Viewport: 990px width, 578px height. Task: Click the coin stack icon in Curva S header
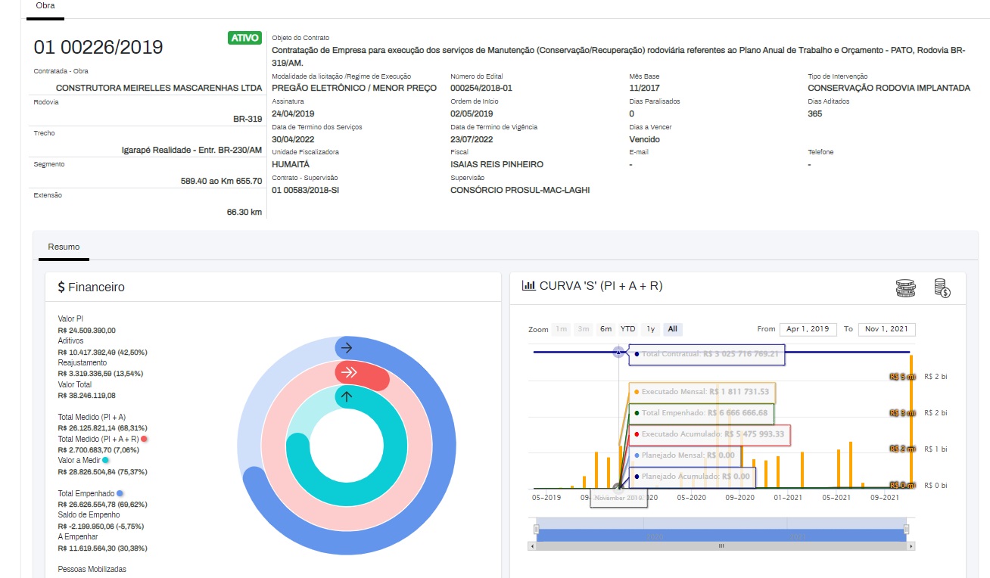[x=905, y=287]
